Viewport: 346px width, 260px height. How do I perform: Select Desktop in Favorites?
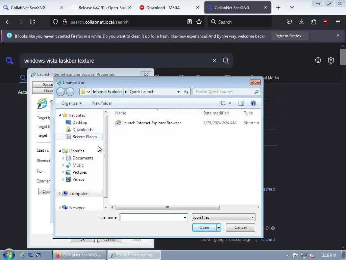point(79,123)
